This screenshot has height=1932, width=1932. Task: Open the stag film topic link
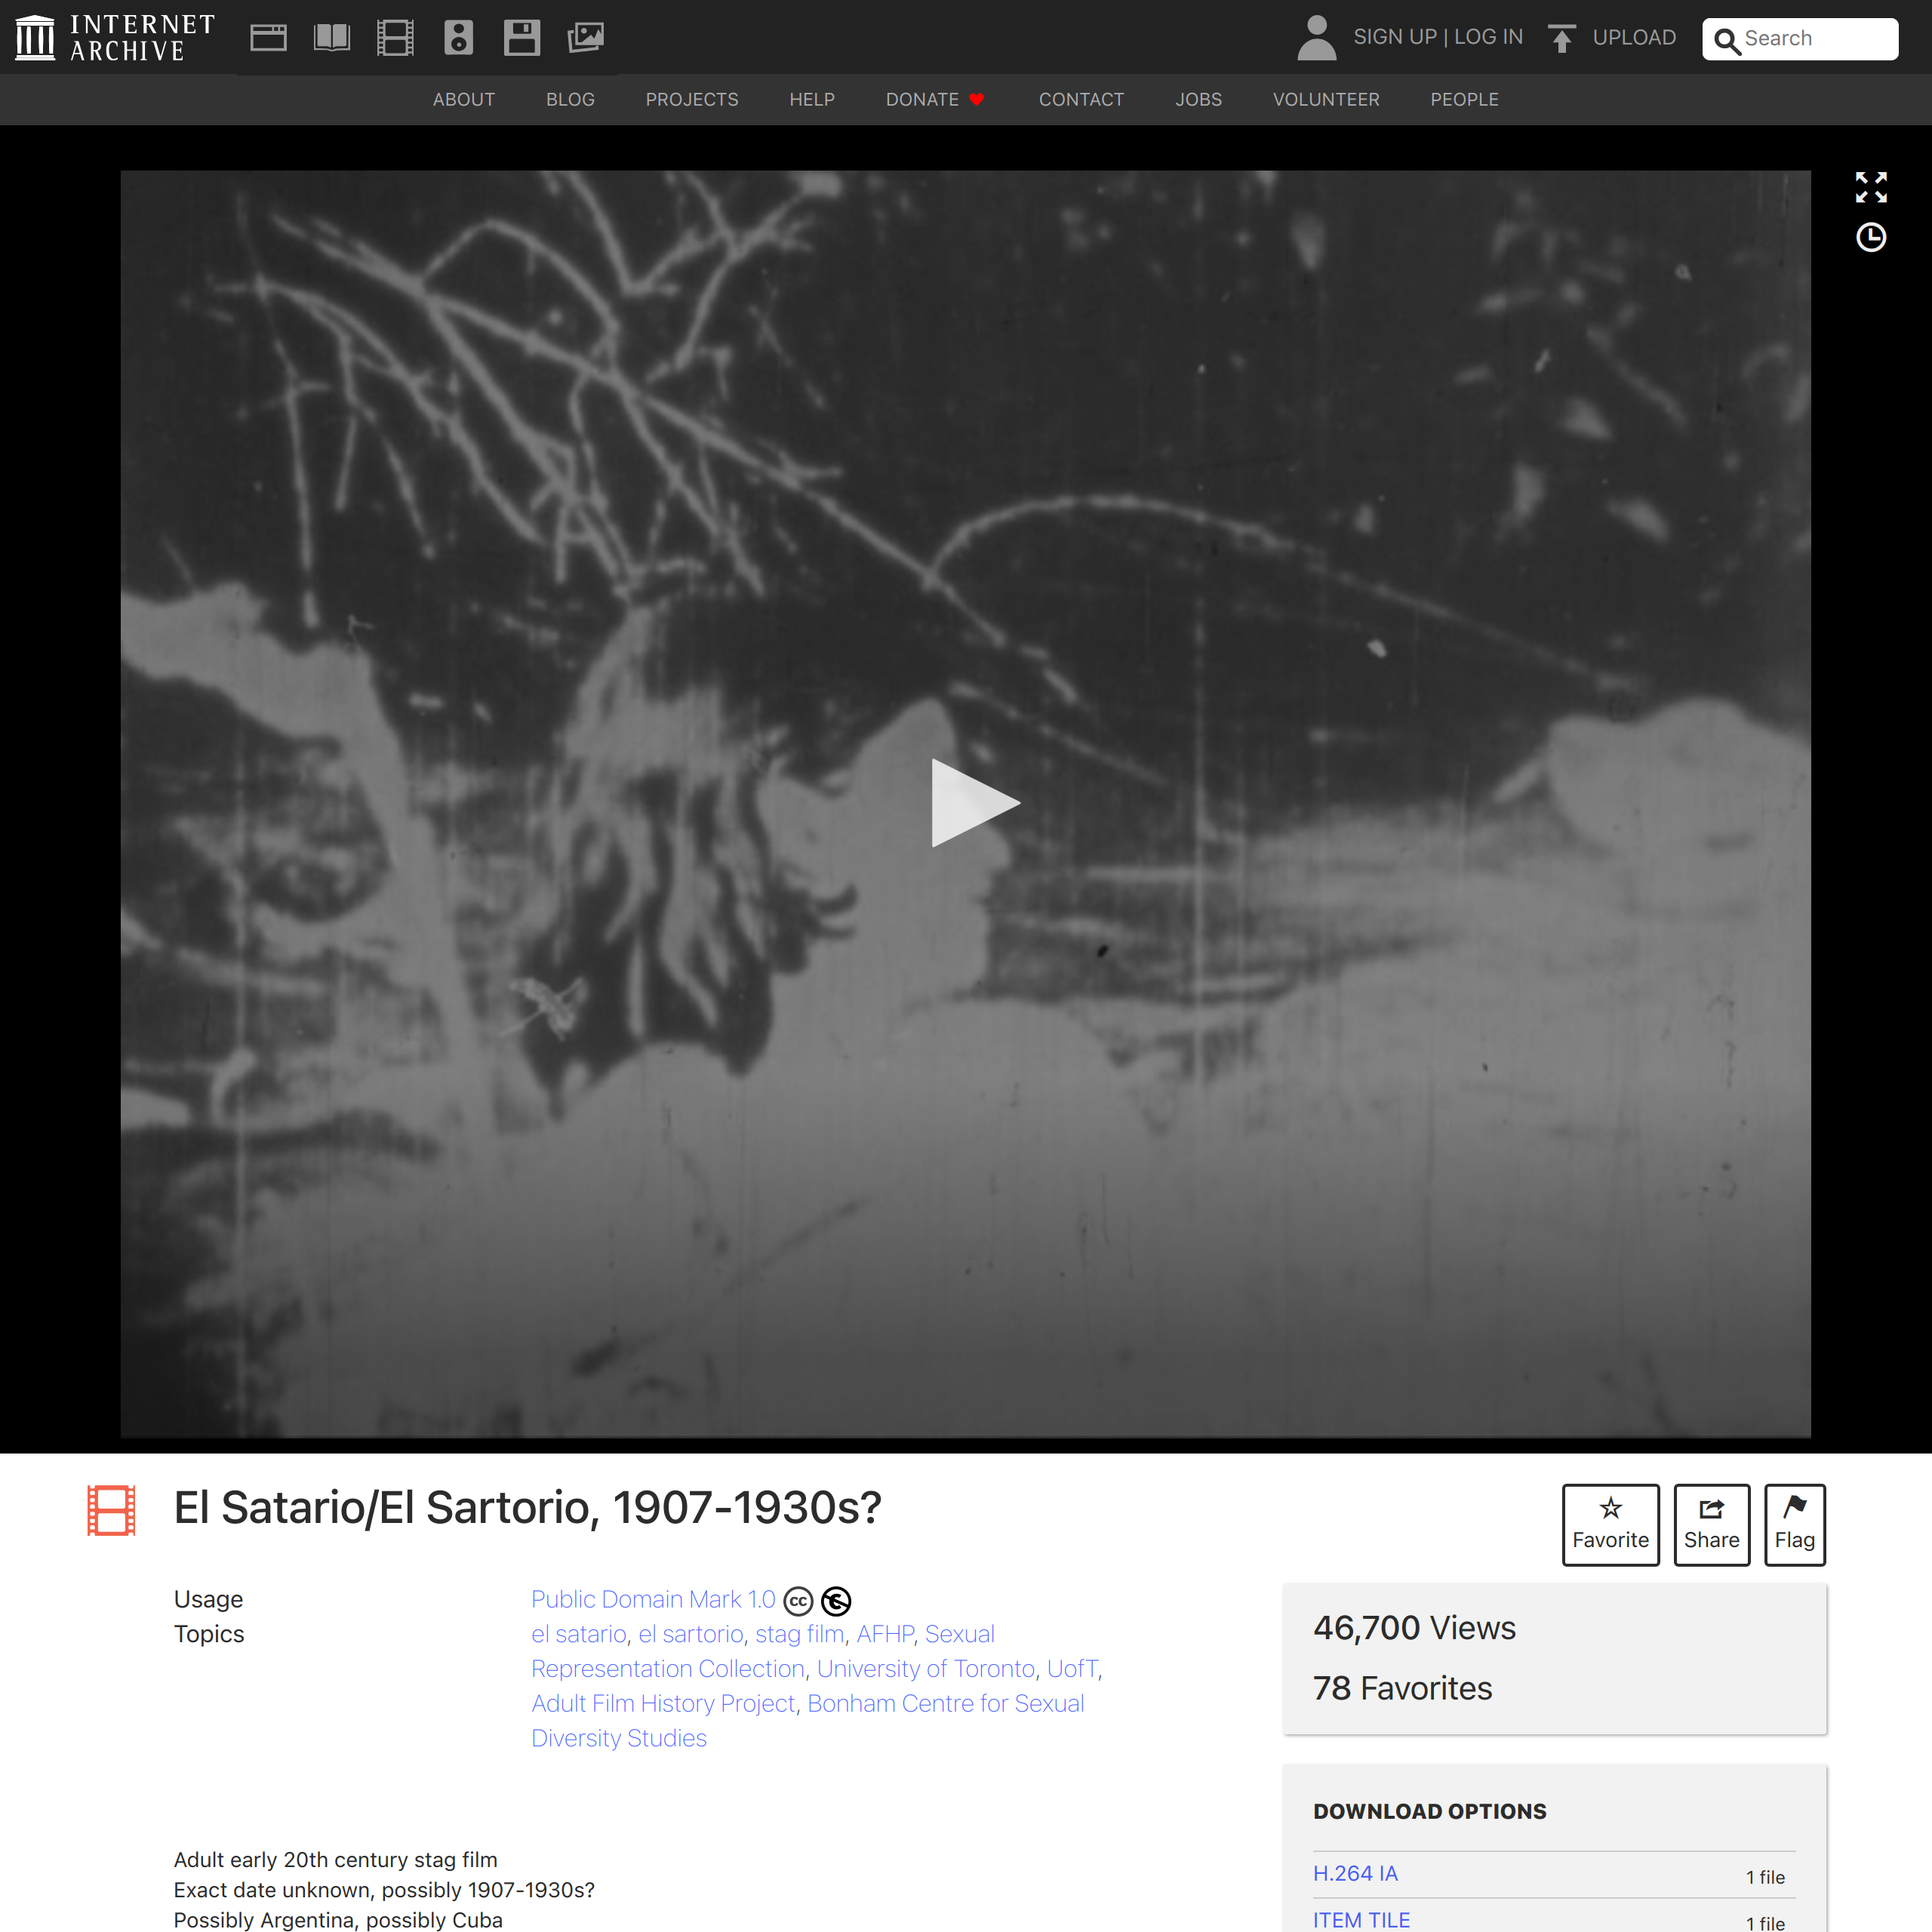point(799,1634)
